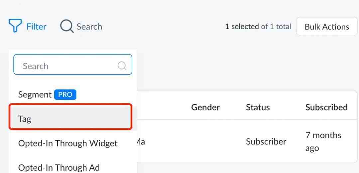
Task: Click the blue PRO badge
Action: click(65, 94)
